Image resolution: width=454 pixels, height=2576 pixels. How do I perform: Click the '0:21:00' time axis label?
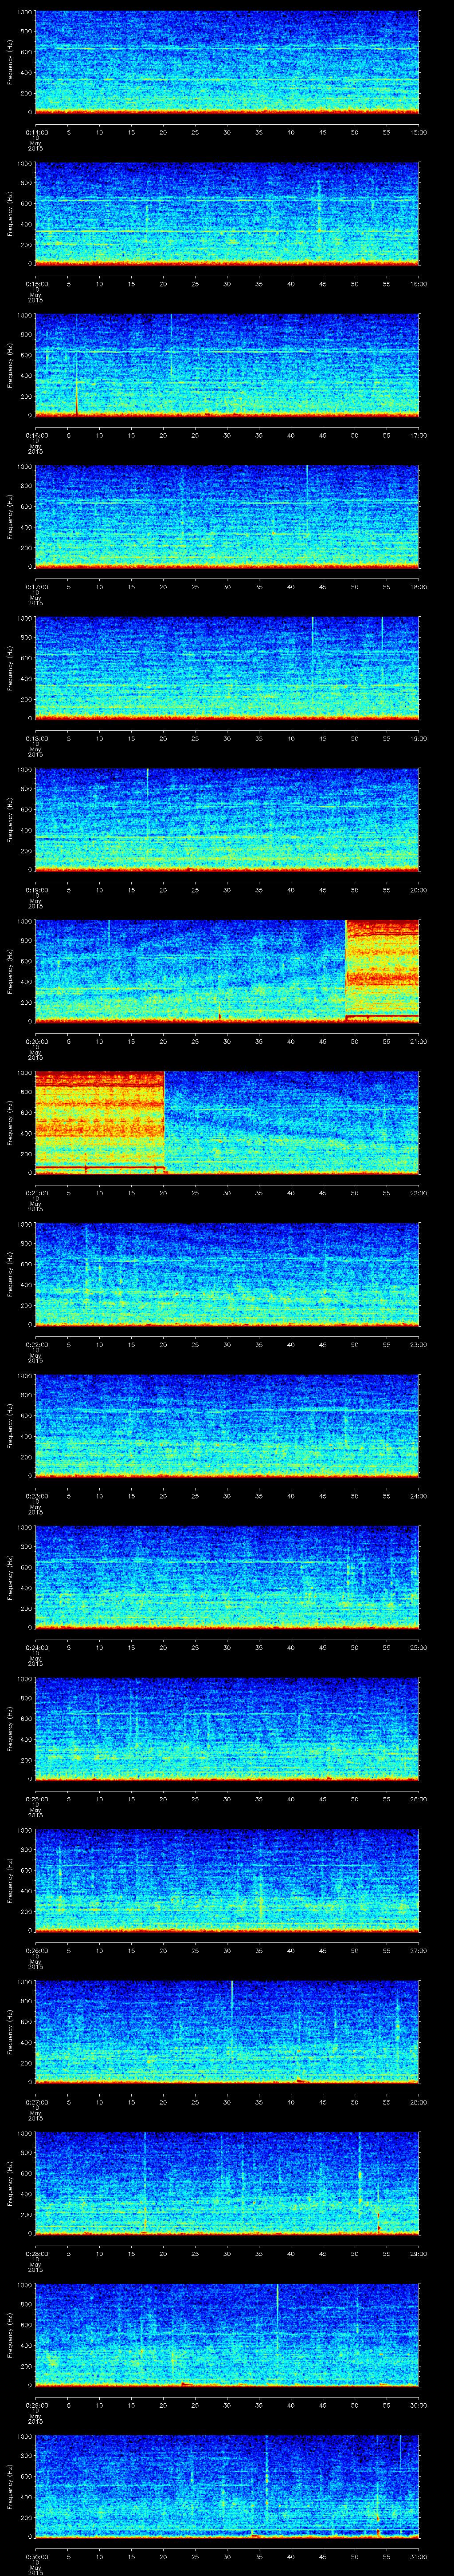(x=37, y=1193)
